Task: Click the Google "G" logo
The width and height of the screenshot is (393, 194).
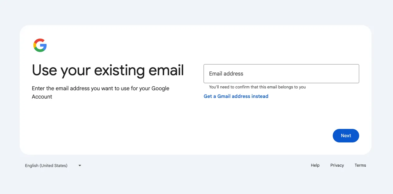Action: 40,45
